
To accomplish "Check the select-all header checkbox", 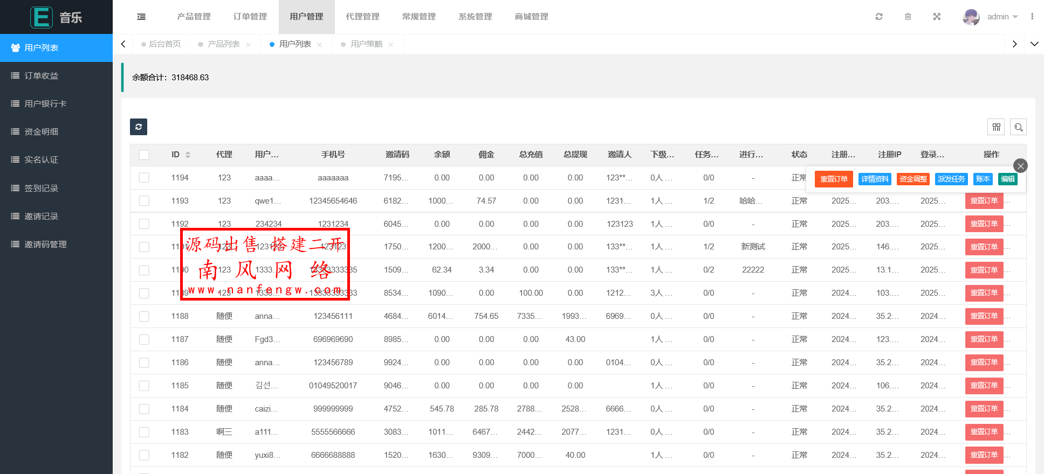I will pyautogui.click(x=144, y=155).
